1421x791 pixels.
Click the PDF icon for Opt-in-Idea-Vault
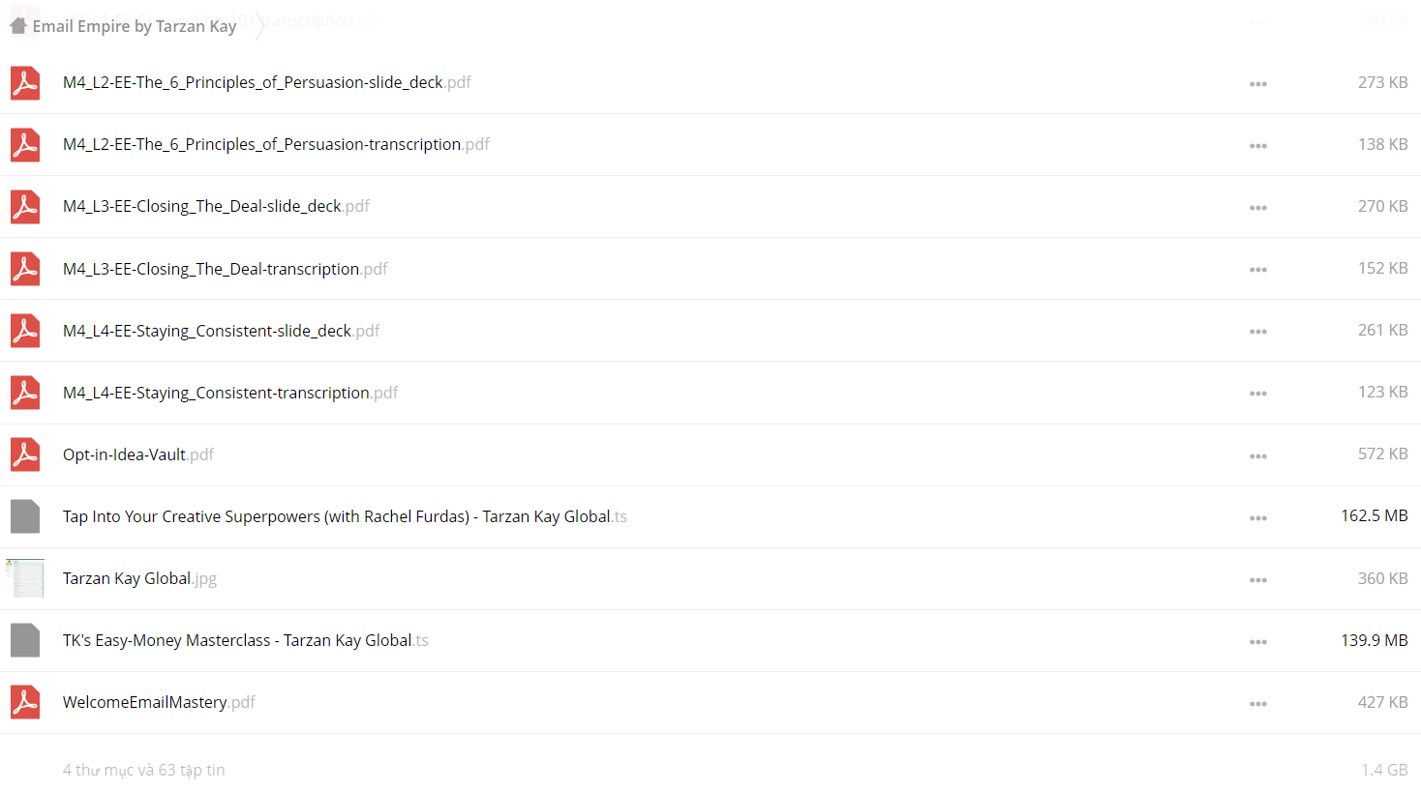click(x=25, y=454)
